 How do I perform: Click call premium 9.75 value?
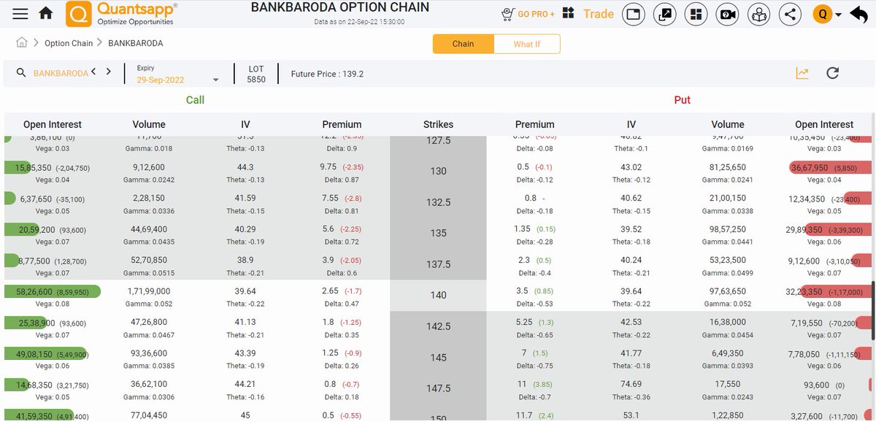pos(328,166)
